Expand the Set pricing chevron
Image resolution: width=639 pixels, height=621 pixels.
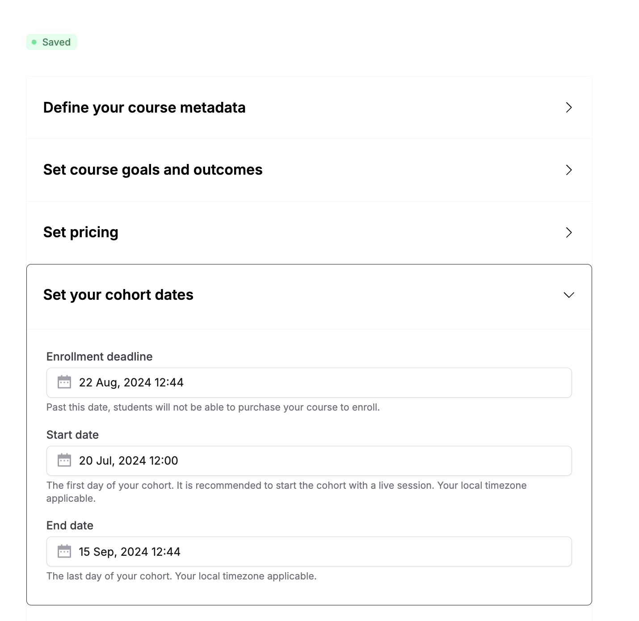click(x=568, y=232)
